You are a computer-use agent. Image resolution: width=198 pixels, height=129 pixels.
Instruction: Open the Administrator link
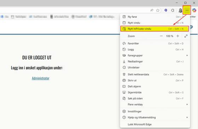point(40,78)
